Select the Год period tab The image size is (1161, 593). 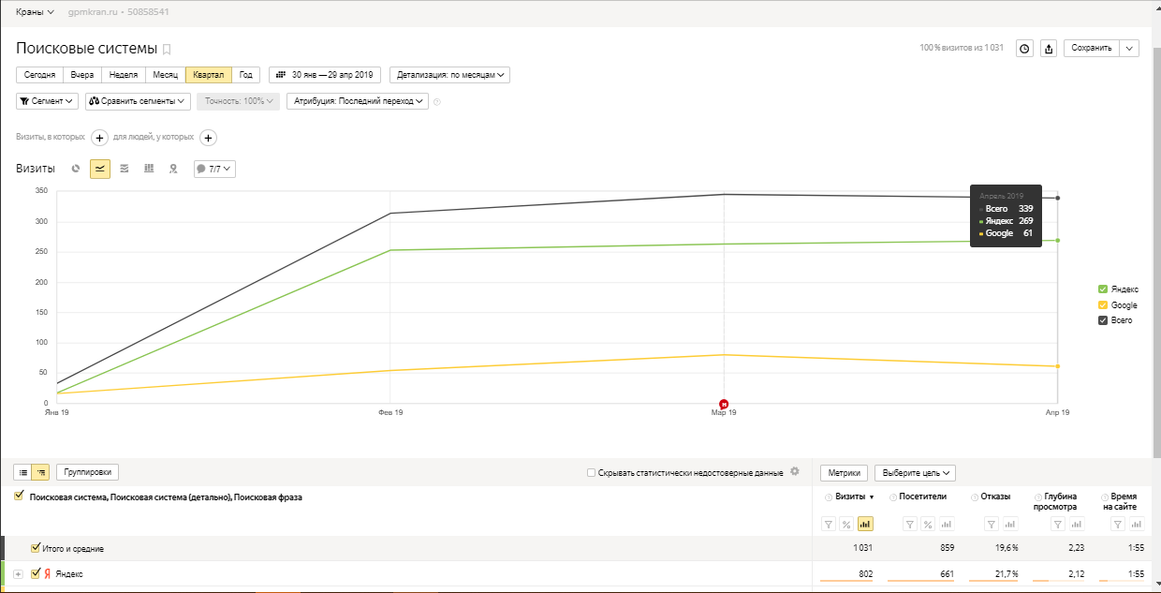pyautogui.click(x=246, y=75)
